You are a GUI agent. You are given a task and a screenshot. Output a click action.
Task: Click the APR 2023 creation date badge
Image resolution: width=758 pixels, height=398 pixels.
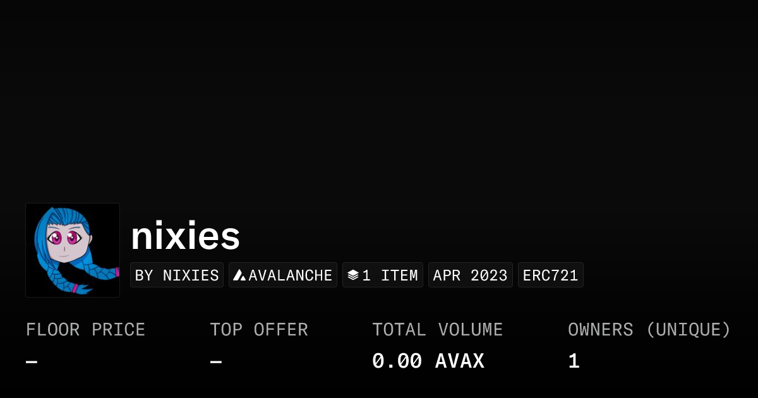pos(470,275)
